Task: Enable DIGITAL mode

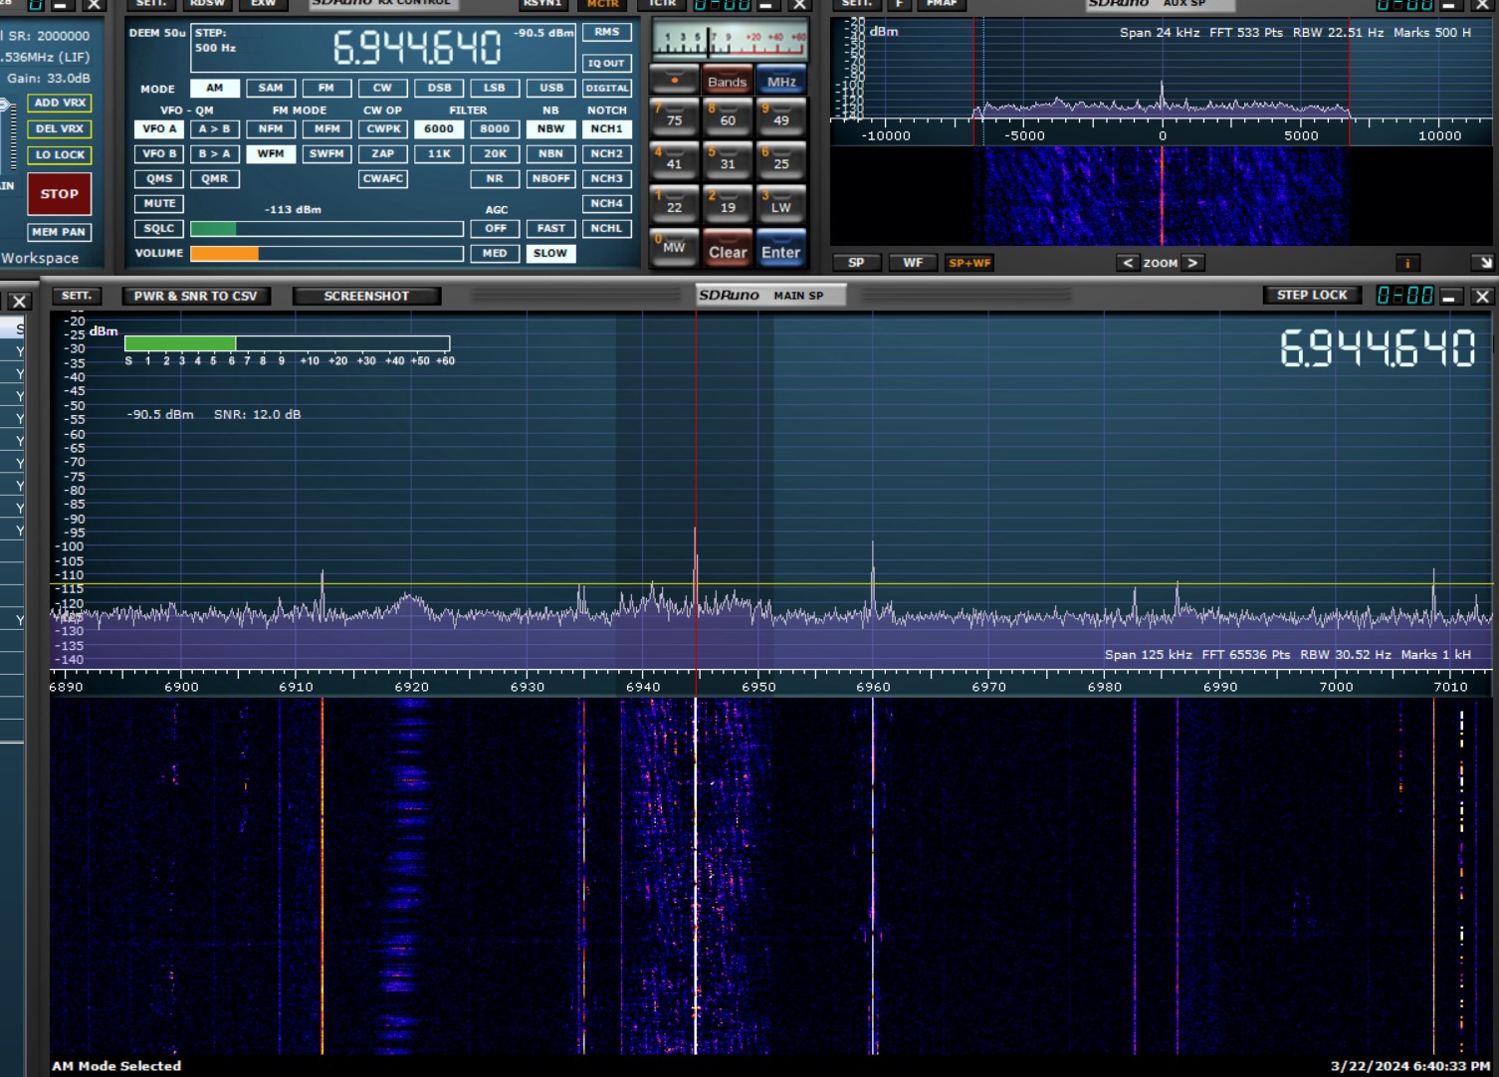Action: click(x=607, y=88)
